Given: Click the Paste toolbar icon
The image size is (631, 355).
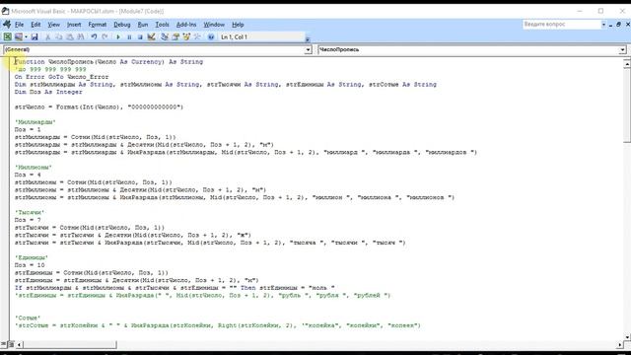Looking at the screenshot, I should pos(70,37).
